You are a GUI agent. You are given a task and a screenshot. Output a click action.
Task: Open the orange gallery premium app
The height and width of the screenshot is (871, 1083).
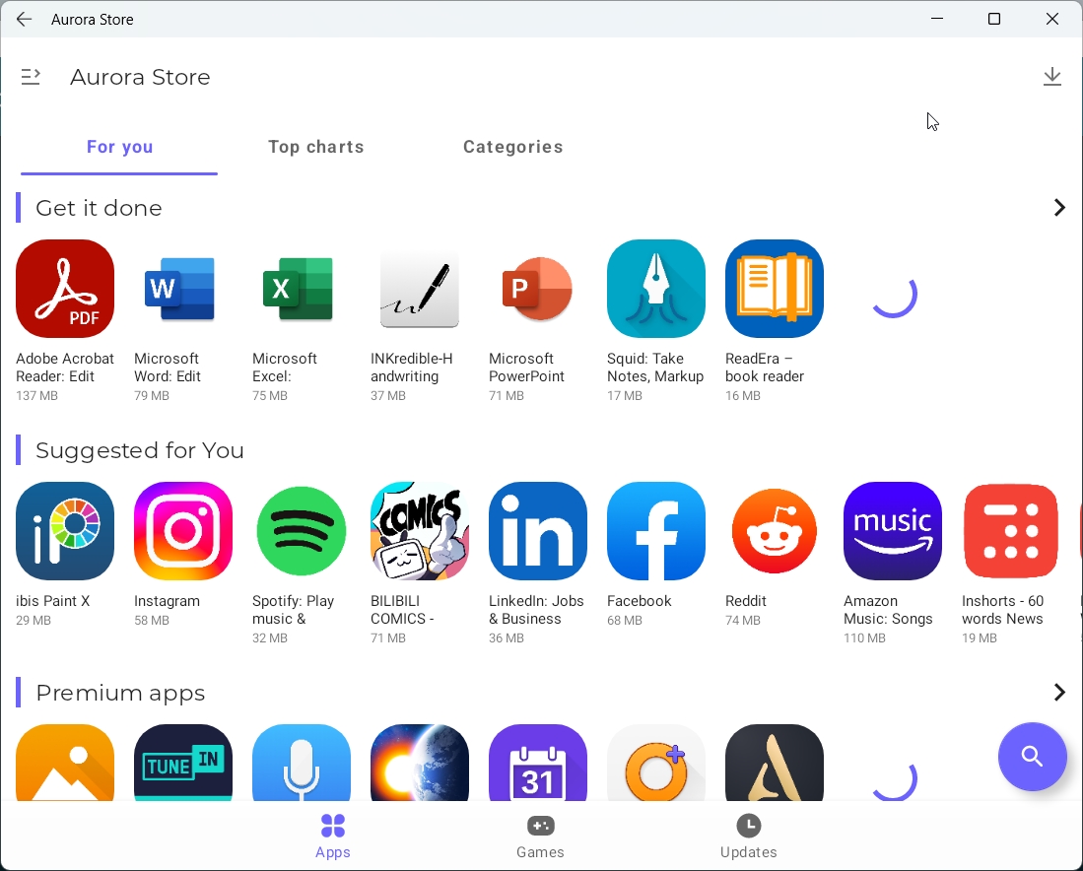[x=65, y=763]
